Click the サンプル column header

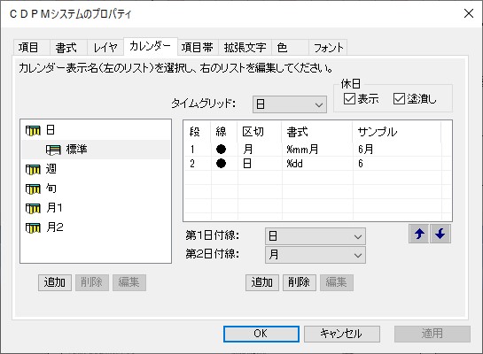point(397,132)
